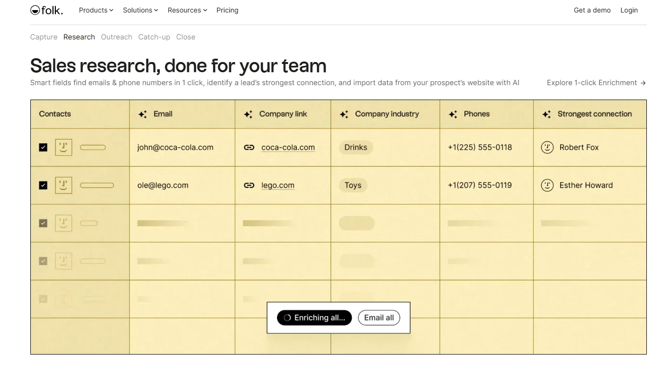Viewport: 669px width, 368px height.
Task: Open the Pricing page
Action: (x=227, y=10)
